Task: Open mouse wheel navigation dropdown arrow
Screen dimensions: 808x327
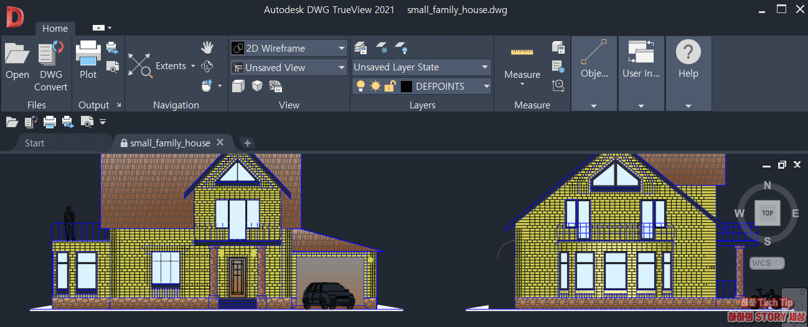Action: [220, 85]
